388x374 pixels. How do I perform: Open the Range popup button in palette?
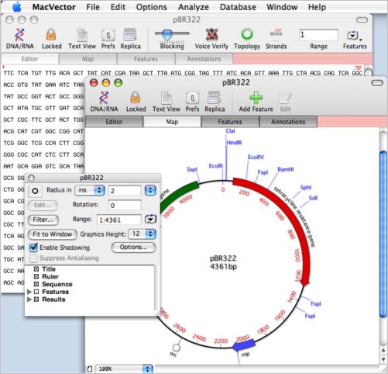[150, 220]
